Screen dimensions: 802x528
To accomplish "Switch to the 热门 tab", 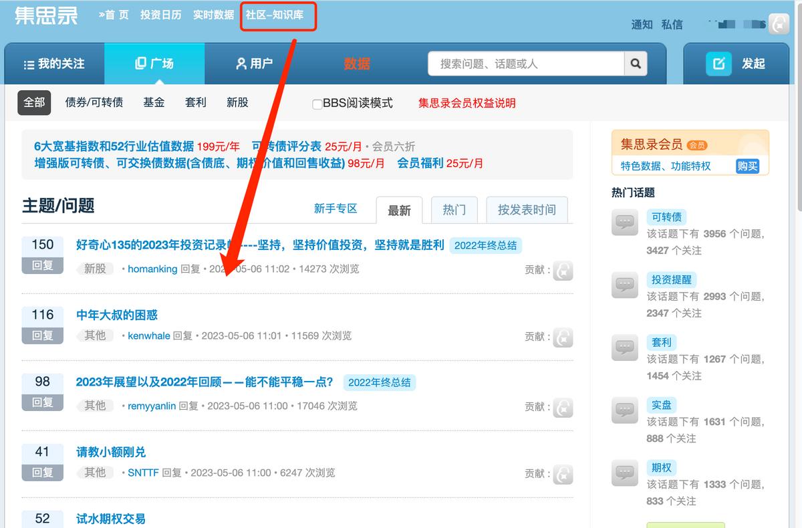I will [454, 209].
